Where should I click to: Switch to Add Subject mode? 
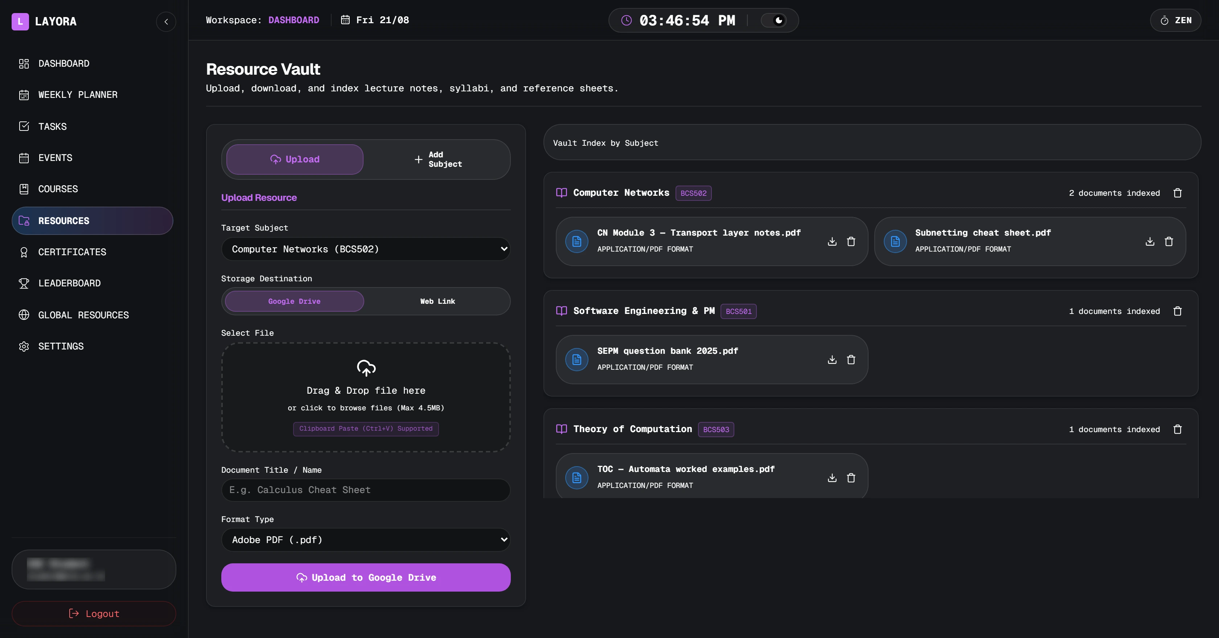coord(437,159)
